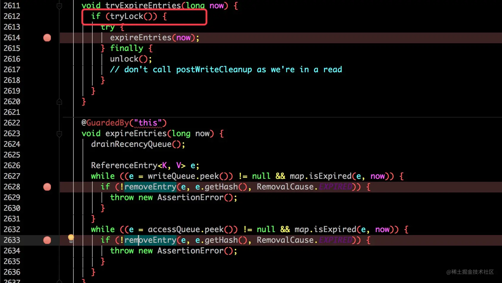Click the "this" string literal
Viewport: 502px width, 283px height.
coord(148,123)
